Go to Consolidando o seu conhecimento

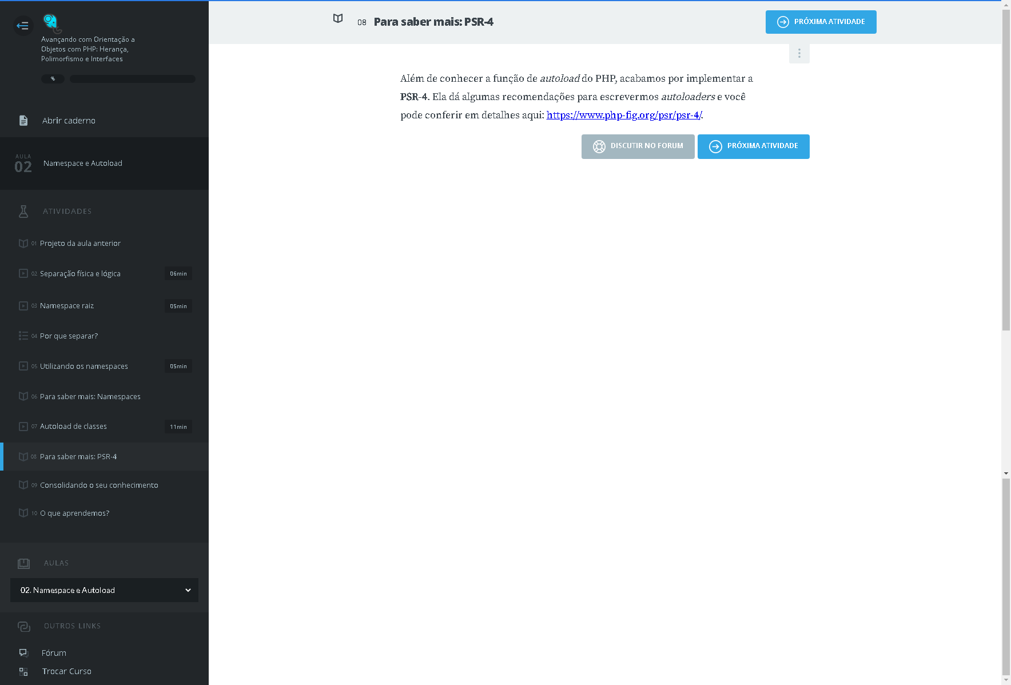point(99,485)
